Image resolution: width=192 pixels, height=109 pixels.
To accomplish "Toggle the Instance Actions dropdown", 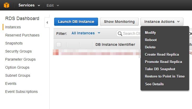I will (162, 22).
